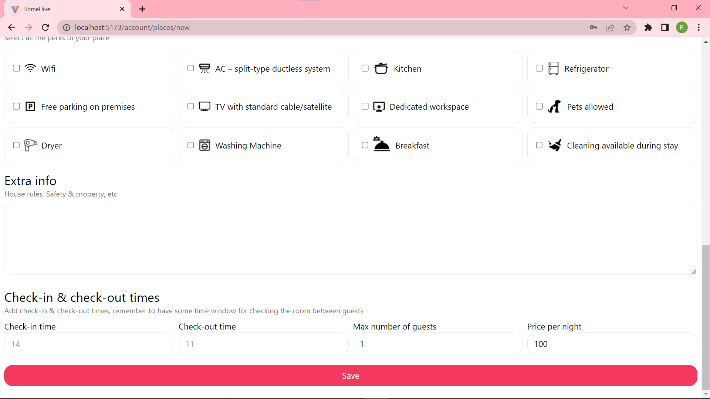This screenshot has height=399, width=710.
Task: Expand the extensions puzzle menu
Action: 648,27
